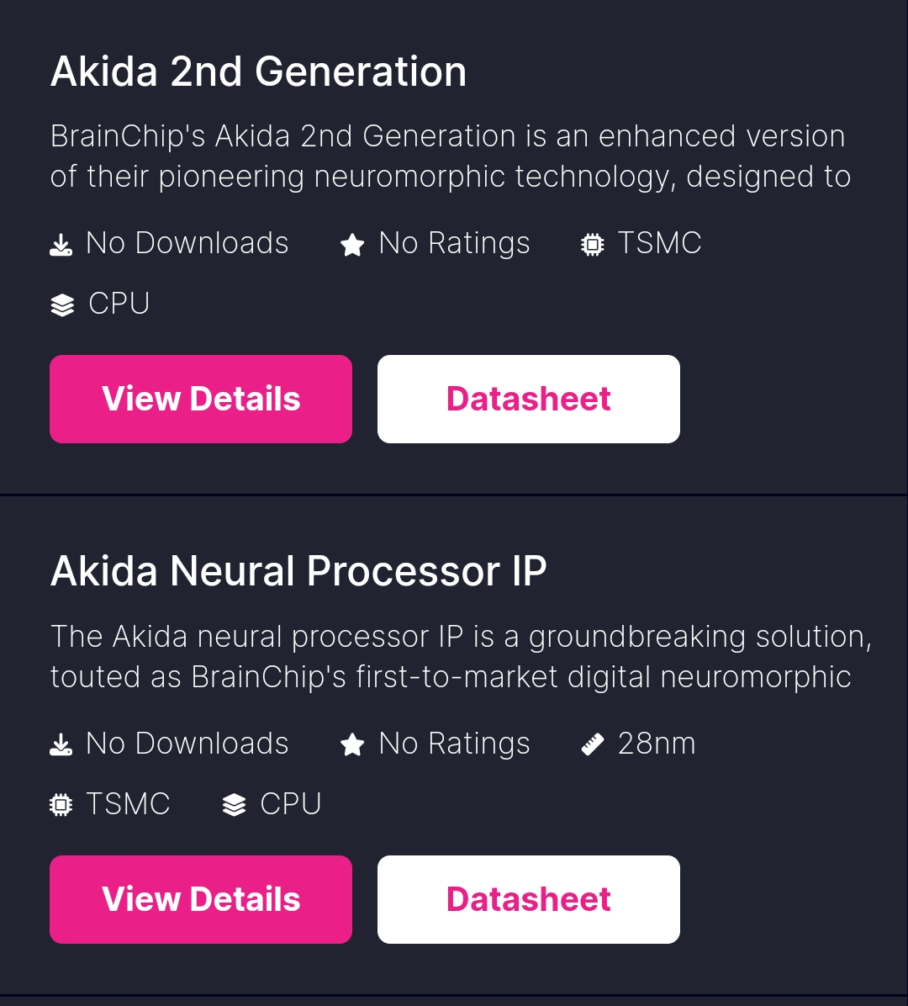Click the star ratings icon for Akida 2nd Generation
Screen dimensions: 908x1006
(352, 245)
